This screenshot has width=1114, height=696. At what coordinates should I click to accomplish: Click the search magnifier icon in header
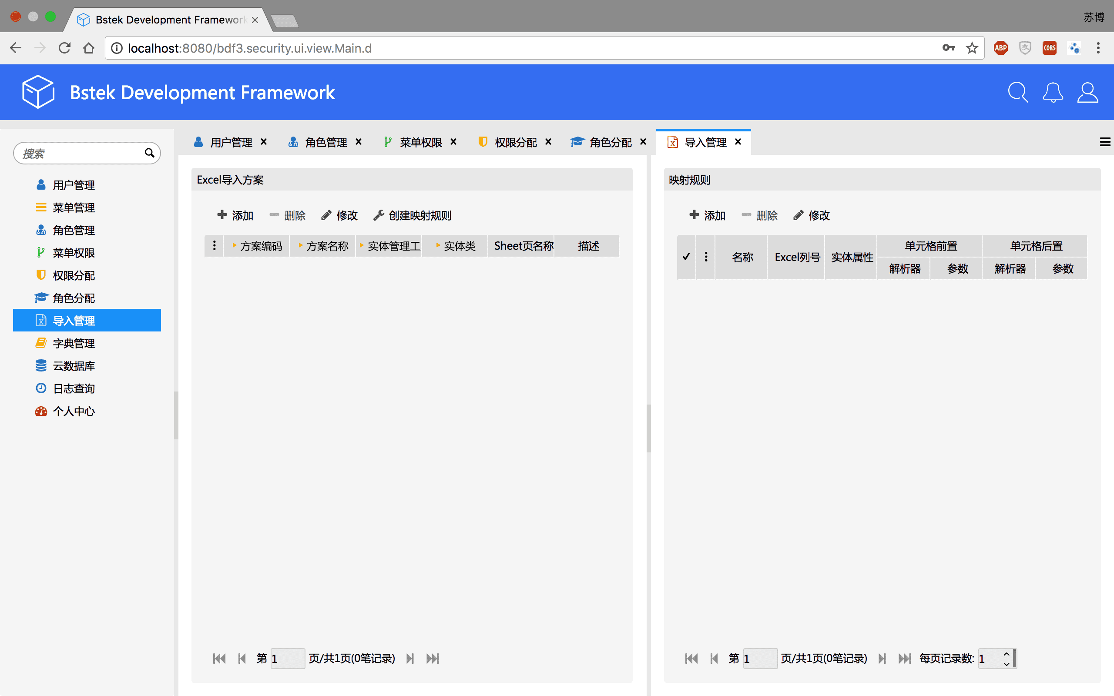tap(1017, 93)
